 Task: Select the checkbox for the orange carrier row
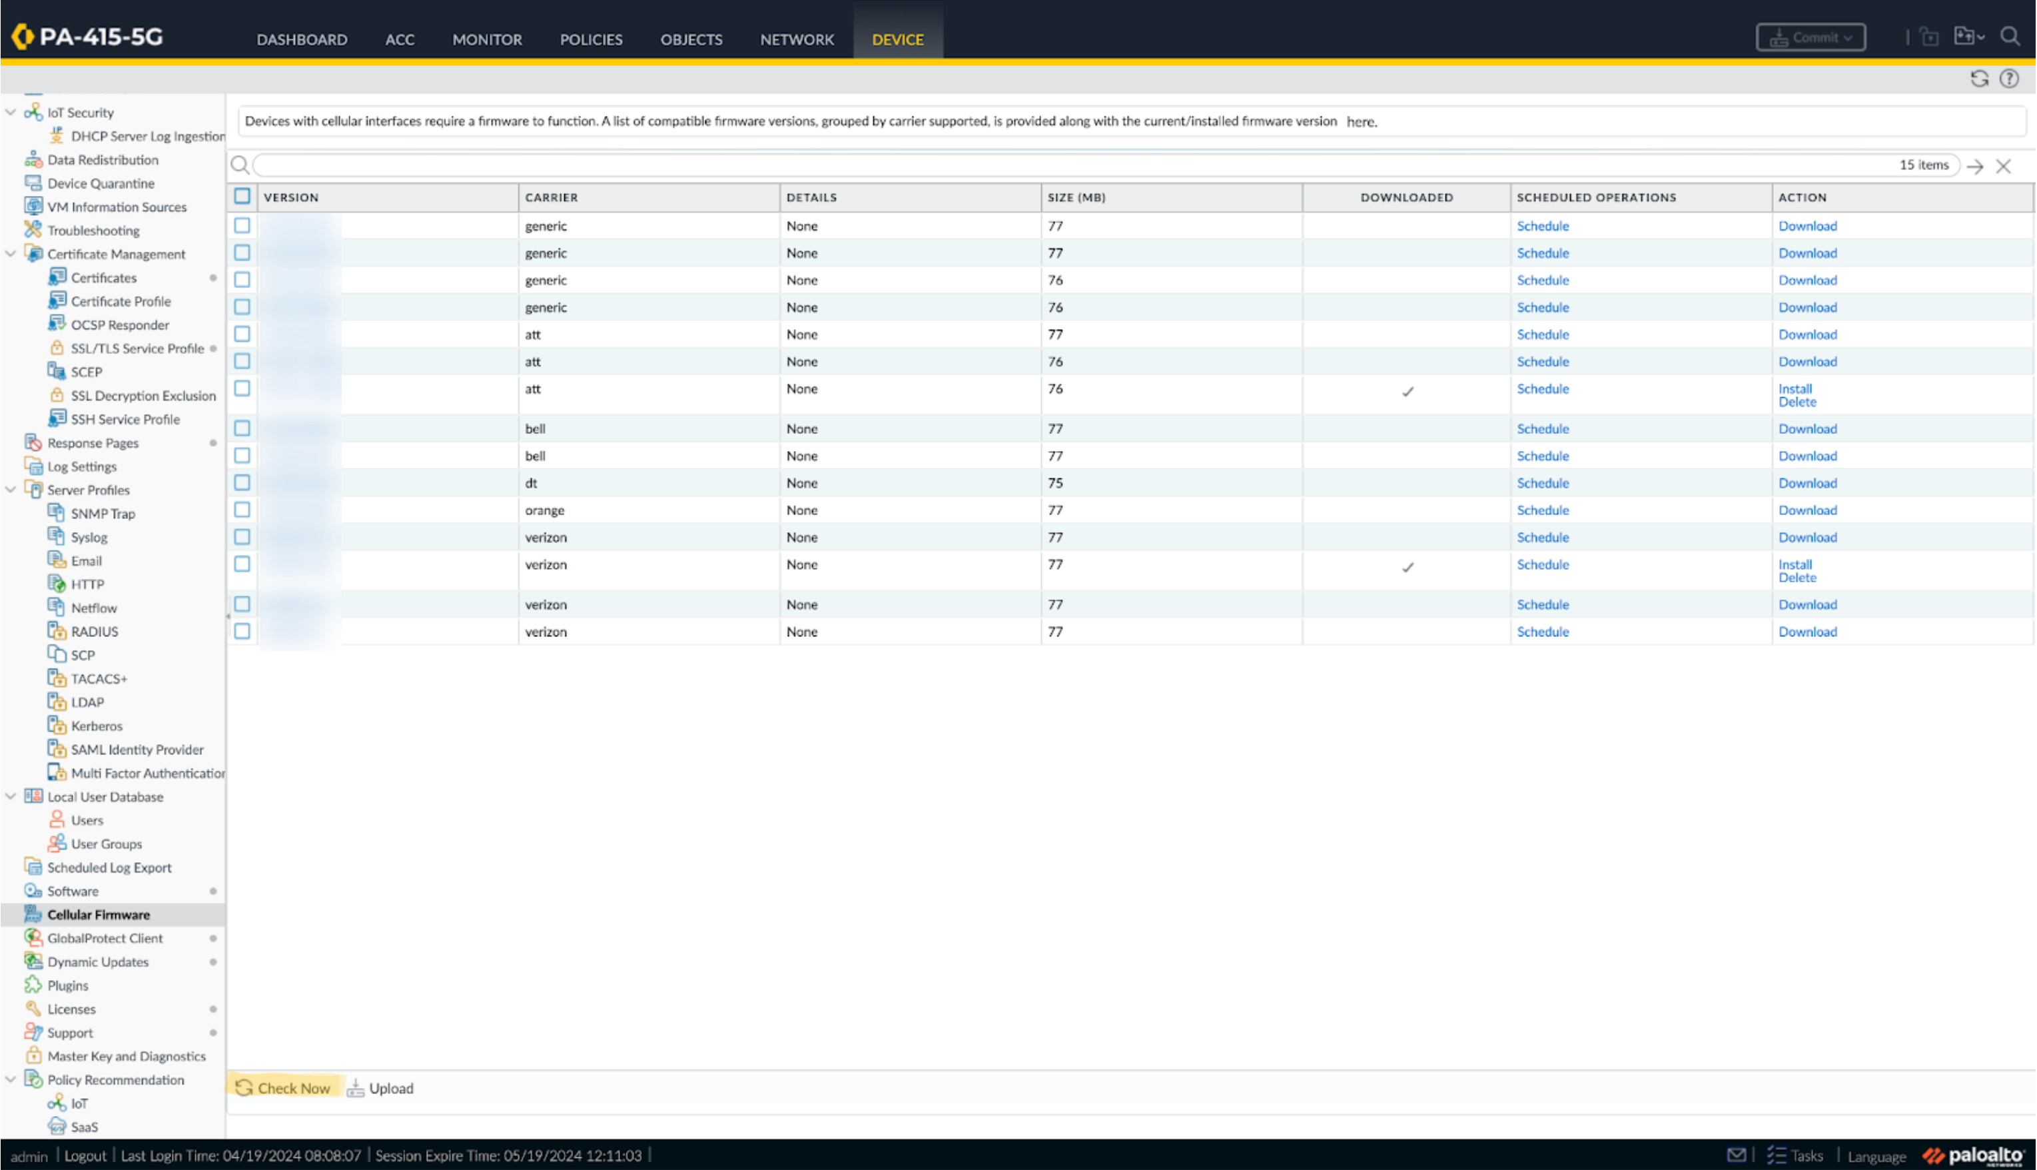[x=242, y=510]
